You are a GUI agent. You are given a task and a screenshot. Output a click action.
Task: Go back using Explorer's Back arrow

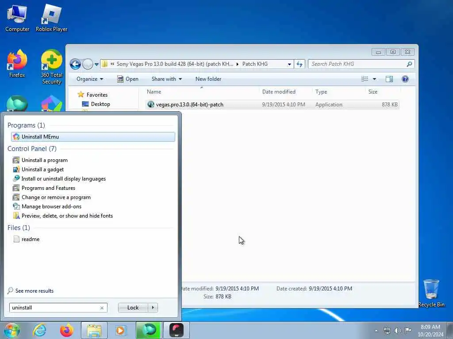point(75,64)
